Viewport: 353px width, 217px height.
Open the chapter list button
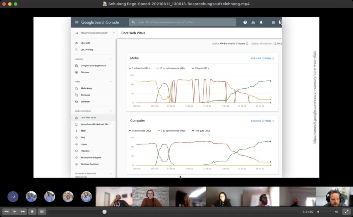(42, 211)
